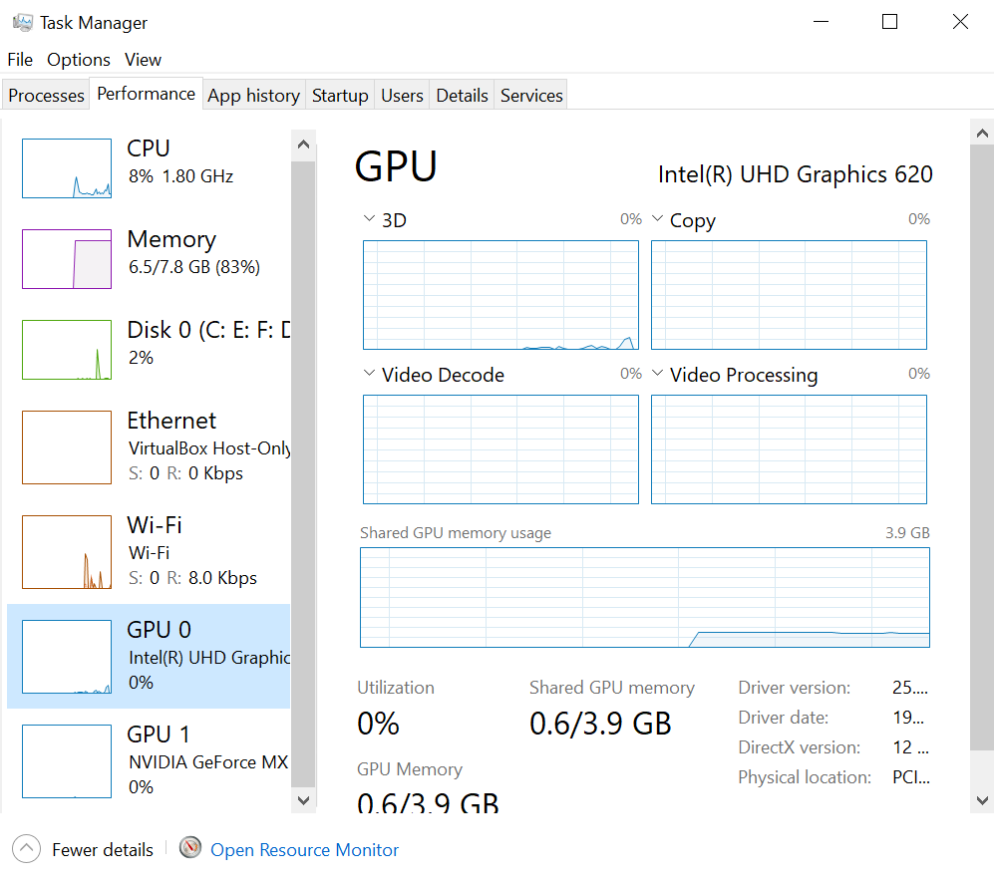The height and width of the screenshot is (884, 994).
Task: Click the Wi-Fi 'S: 0 R: 8.0 Kbps' text
Action: point(192,578)
